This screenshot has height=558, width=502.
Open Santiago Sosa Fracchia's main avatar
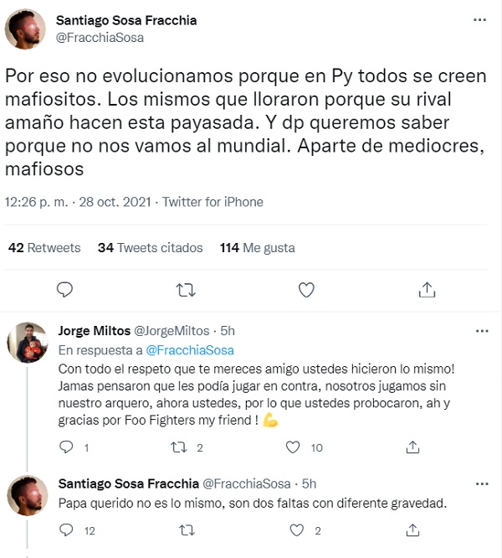tap(28, 28)
